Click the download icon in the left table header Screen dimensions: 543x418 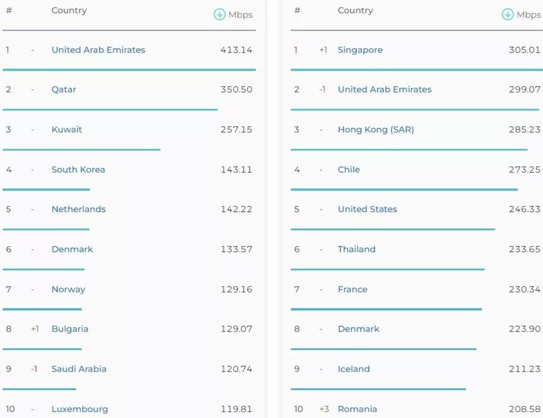(x=219, y=14)
